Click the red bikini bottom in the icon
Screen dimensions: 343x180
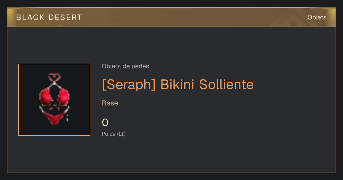[x=54, y=118]
